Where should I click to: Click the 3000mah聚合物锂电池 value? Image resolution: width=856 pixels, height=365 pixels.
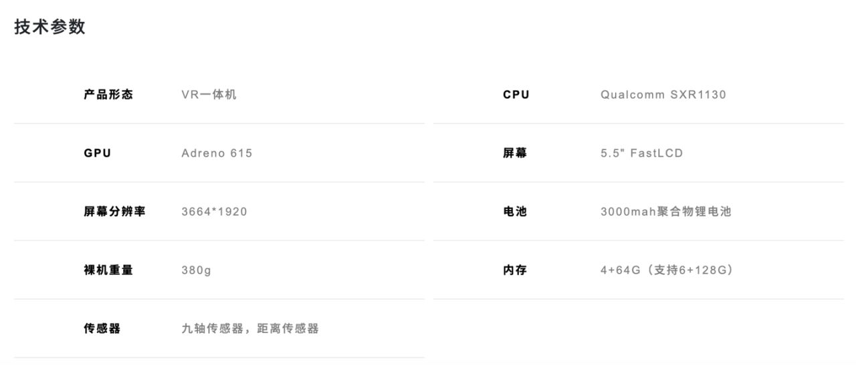665,212
